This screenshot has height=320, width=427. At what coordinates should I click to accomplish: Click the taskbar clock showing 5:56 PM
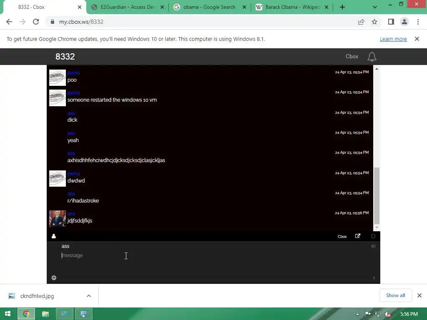point(409,314)
